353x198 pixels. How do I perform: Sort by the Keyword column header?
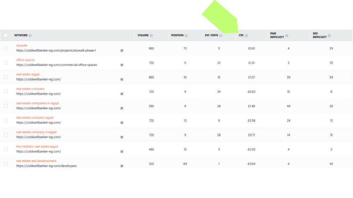tap(21, 35)
